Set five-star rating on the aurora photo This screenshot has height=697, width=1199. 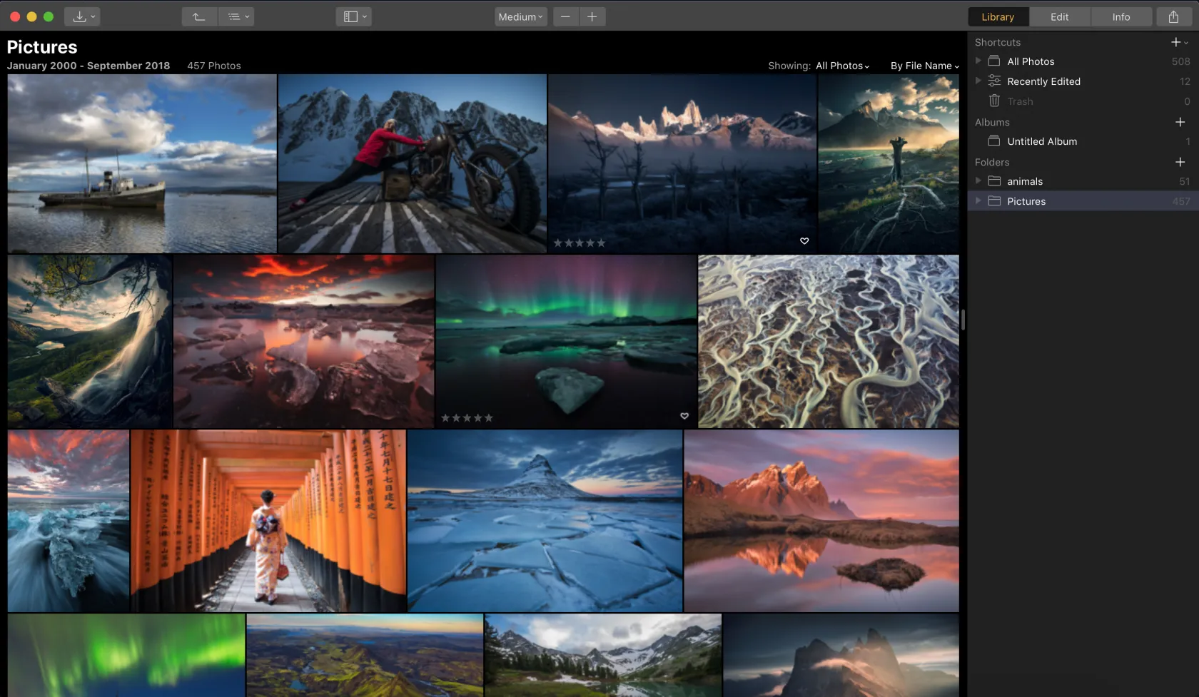click(489, 418)
